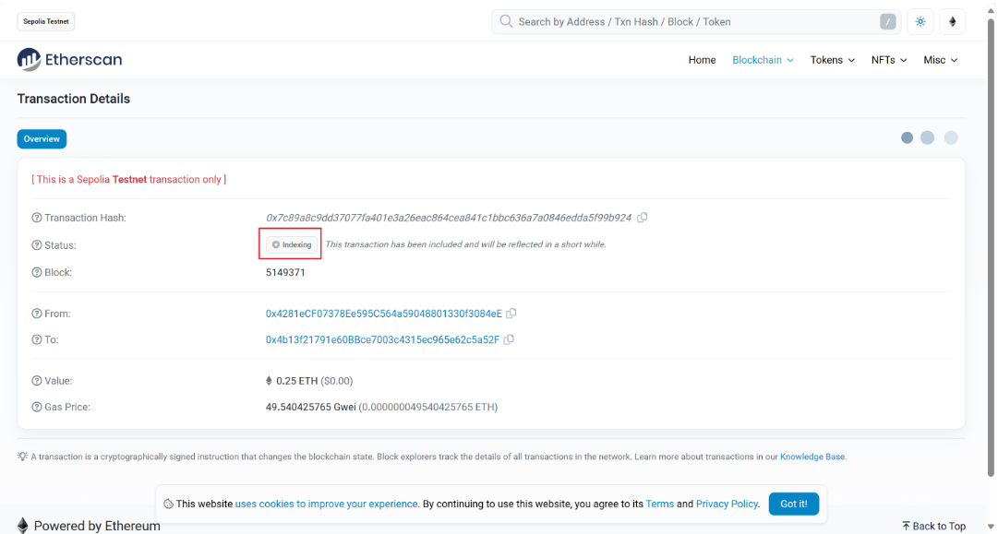Click the Sepolia Testnet badge

(46, 21)
